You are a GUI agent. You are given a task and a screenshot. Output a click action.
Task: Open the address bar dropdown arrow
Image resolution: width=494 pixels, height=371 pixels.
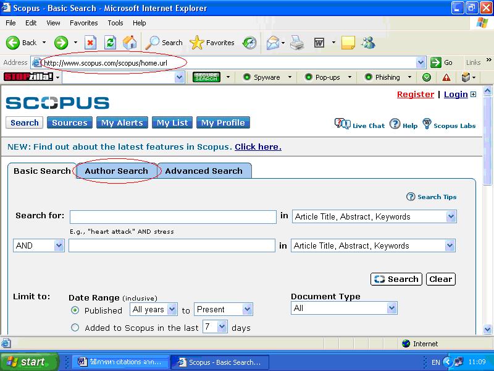(x=421, y=62)
